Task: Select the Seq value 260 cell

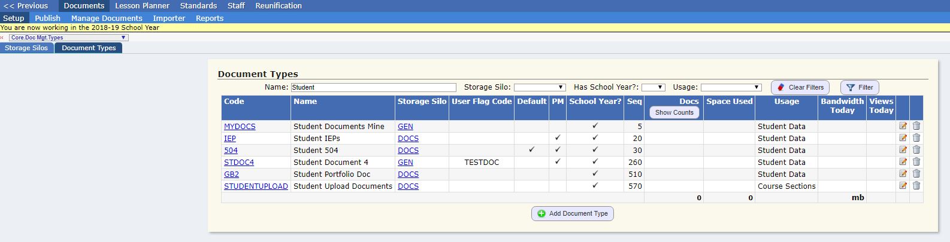Action: [634, 163]
